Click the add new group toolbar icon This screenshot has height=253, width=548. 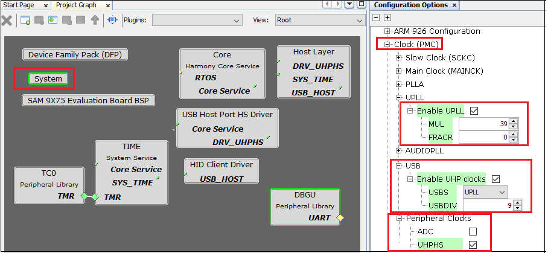coord(25,20)
